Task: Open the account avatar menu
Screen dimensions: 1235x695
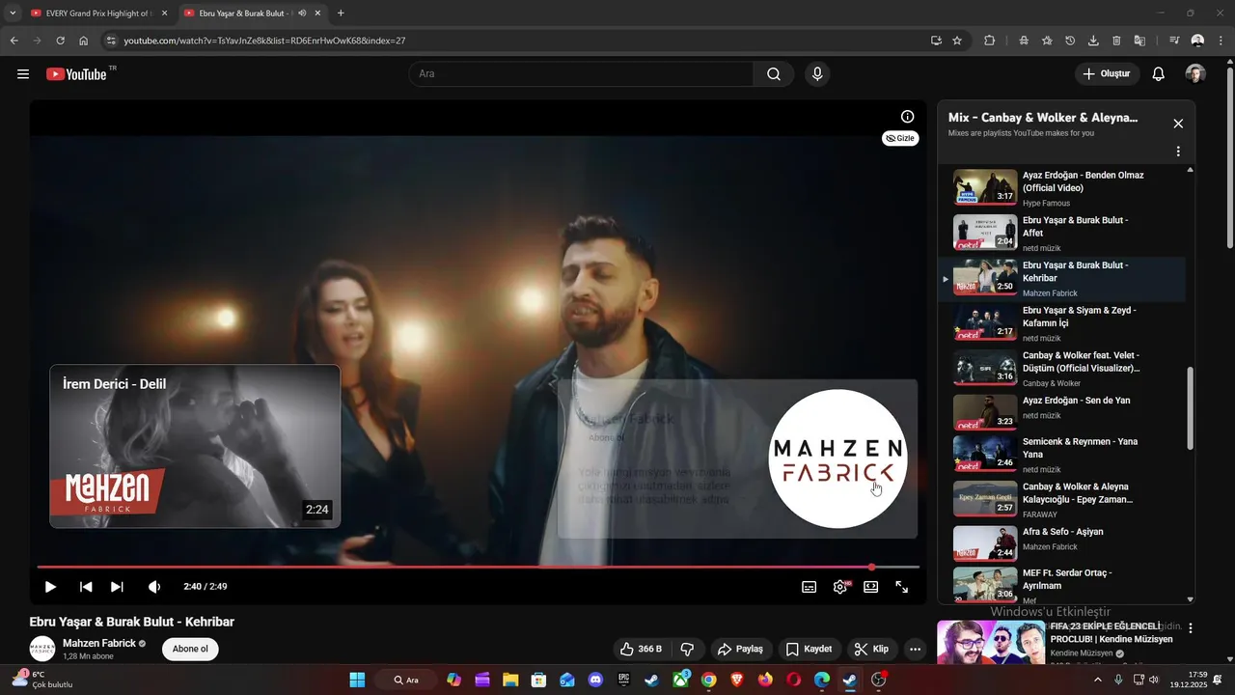Action: point(1195,74)
